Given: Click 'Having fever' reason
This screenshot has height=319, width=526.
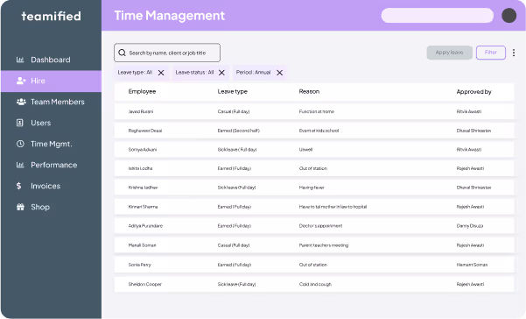Looking at the screenshot, I should [x=312, y=188].
